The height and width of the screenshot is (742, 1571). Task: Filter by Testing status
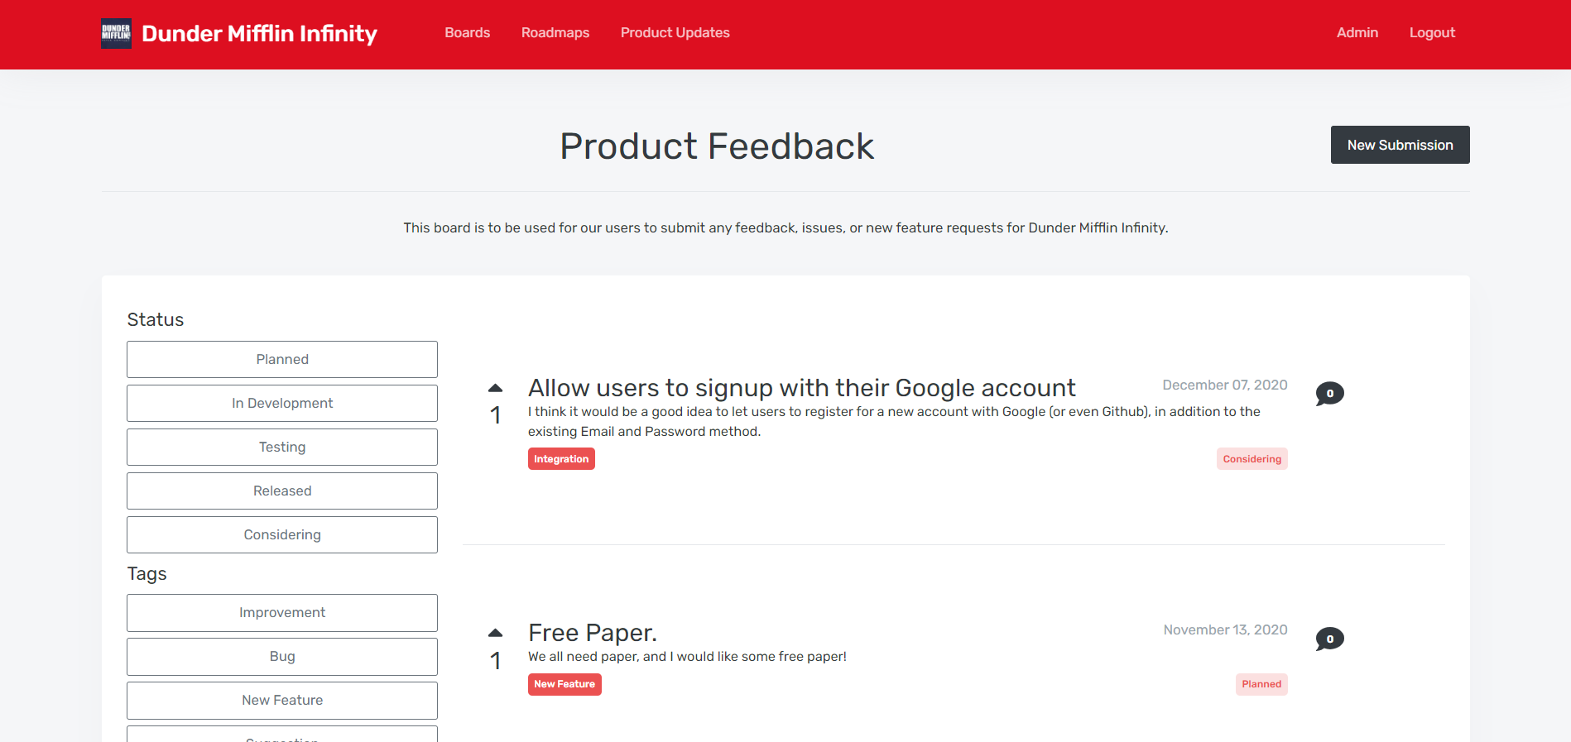coord(282,447)
